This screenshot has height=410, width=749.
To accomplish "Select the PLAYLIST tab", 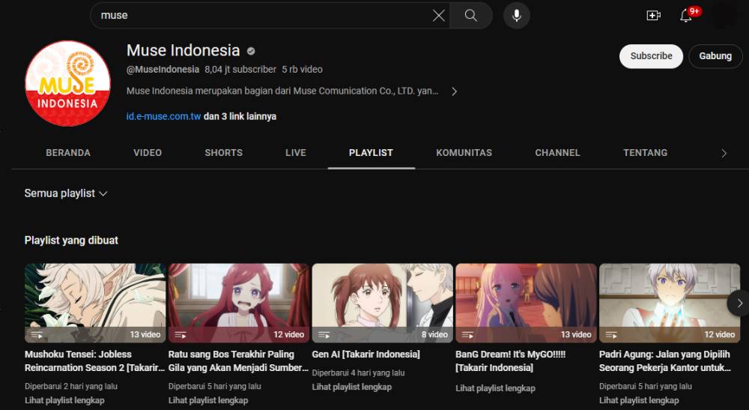I will pyautogui.click(x=371, y=153).
